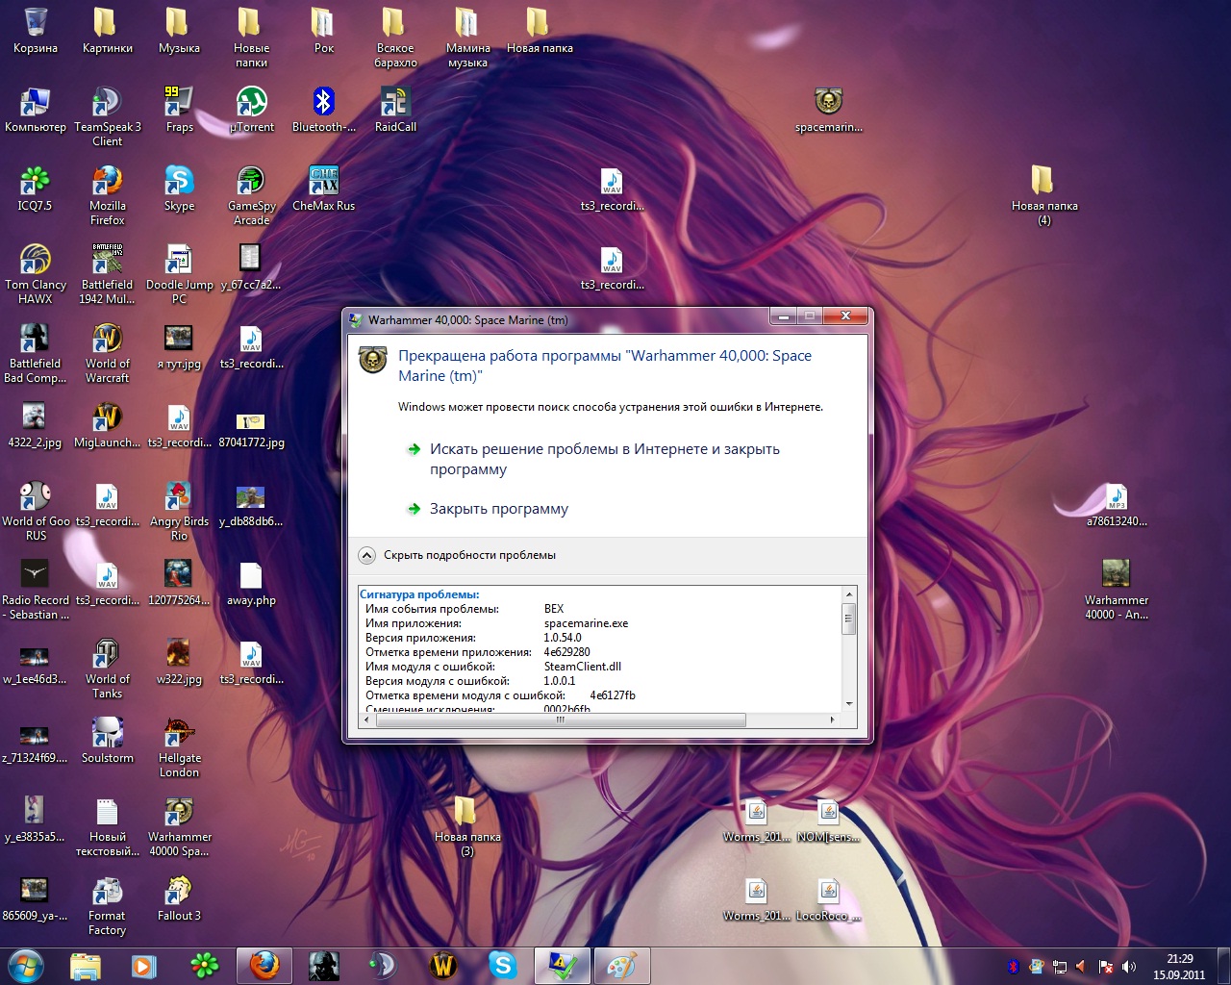Close the Warhammer 40,000 error dialog
1231x985 pixels.
[844, 316]
